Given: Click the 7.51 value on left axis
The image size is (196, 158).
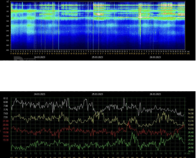Looking at the screenshot, I should pos(6,117).
